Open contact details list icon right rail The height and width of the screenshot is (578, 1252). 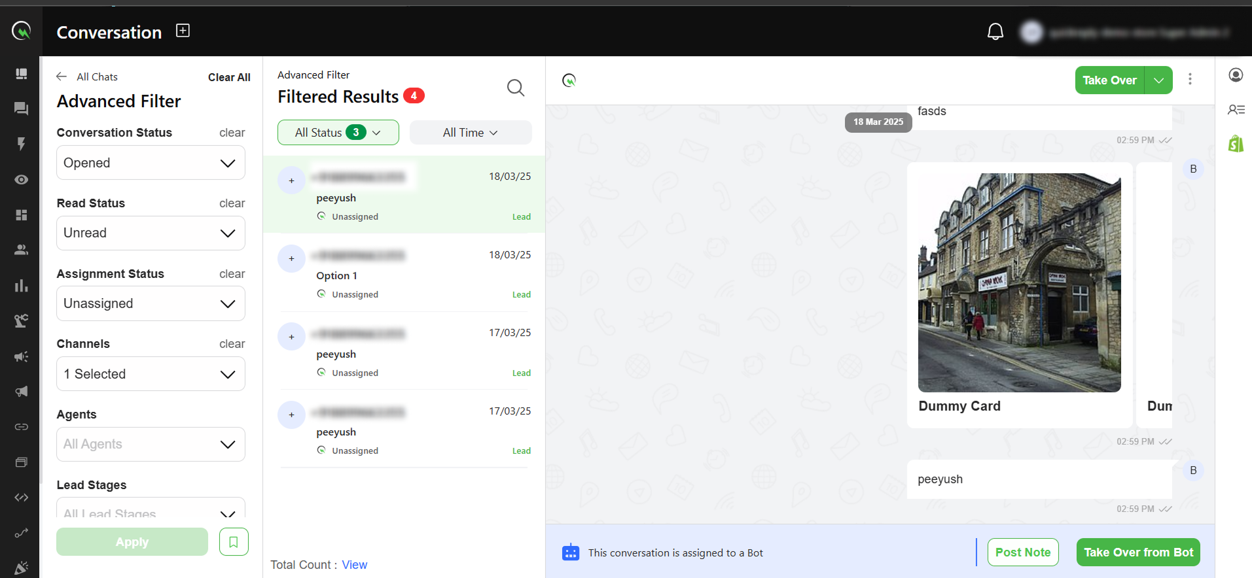(1236, 110)
